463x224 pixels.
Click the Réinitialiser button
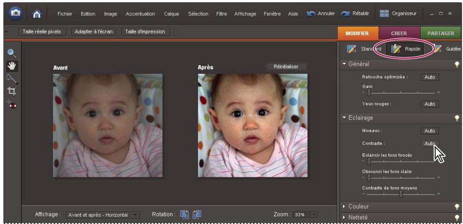click(287, 67)
